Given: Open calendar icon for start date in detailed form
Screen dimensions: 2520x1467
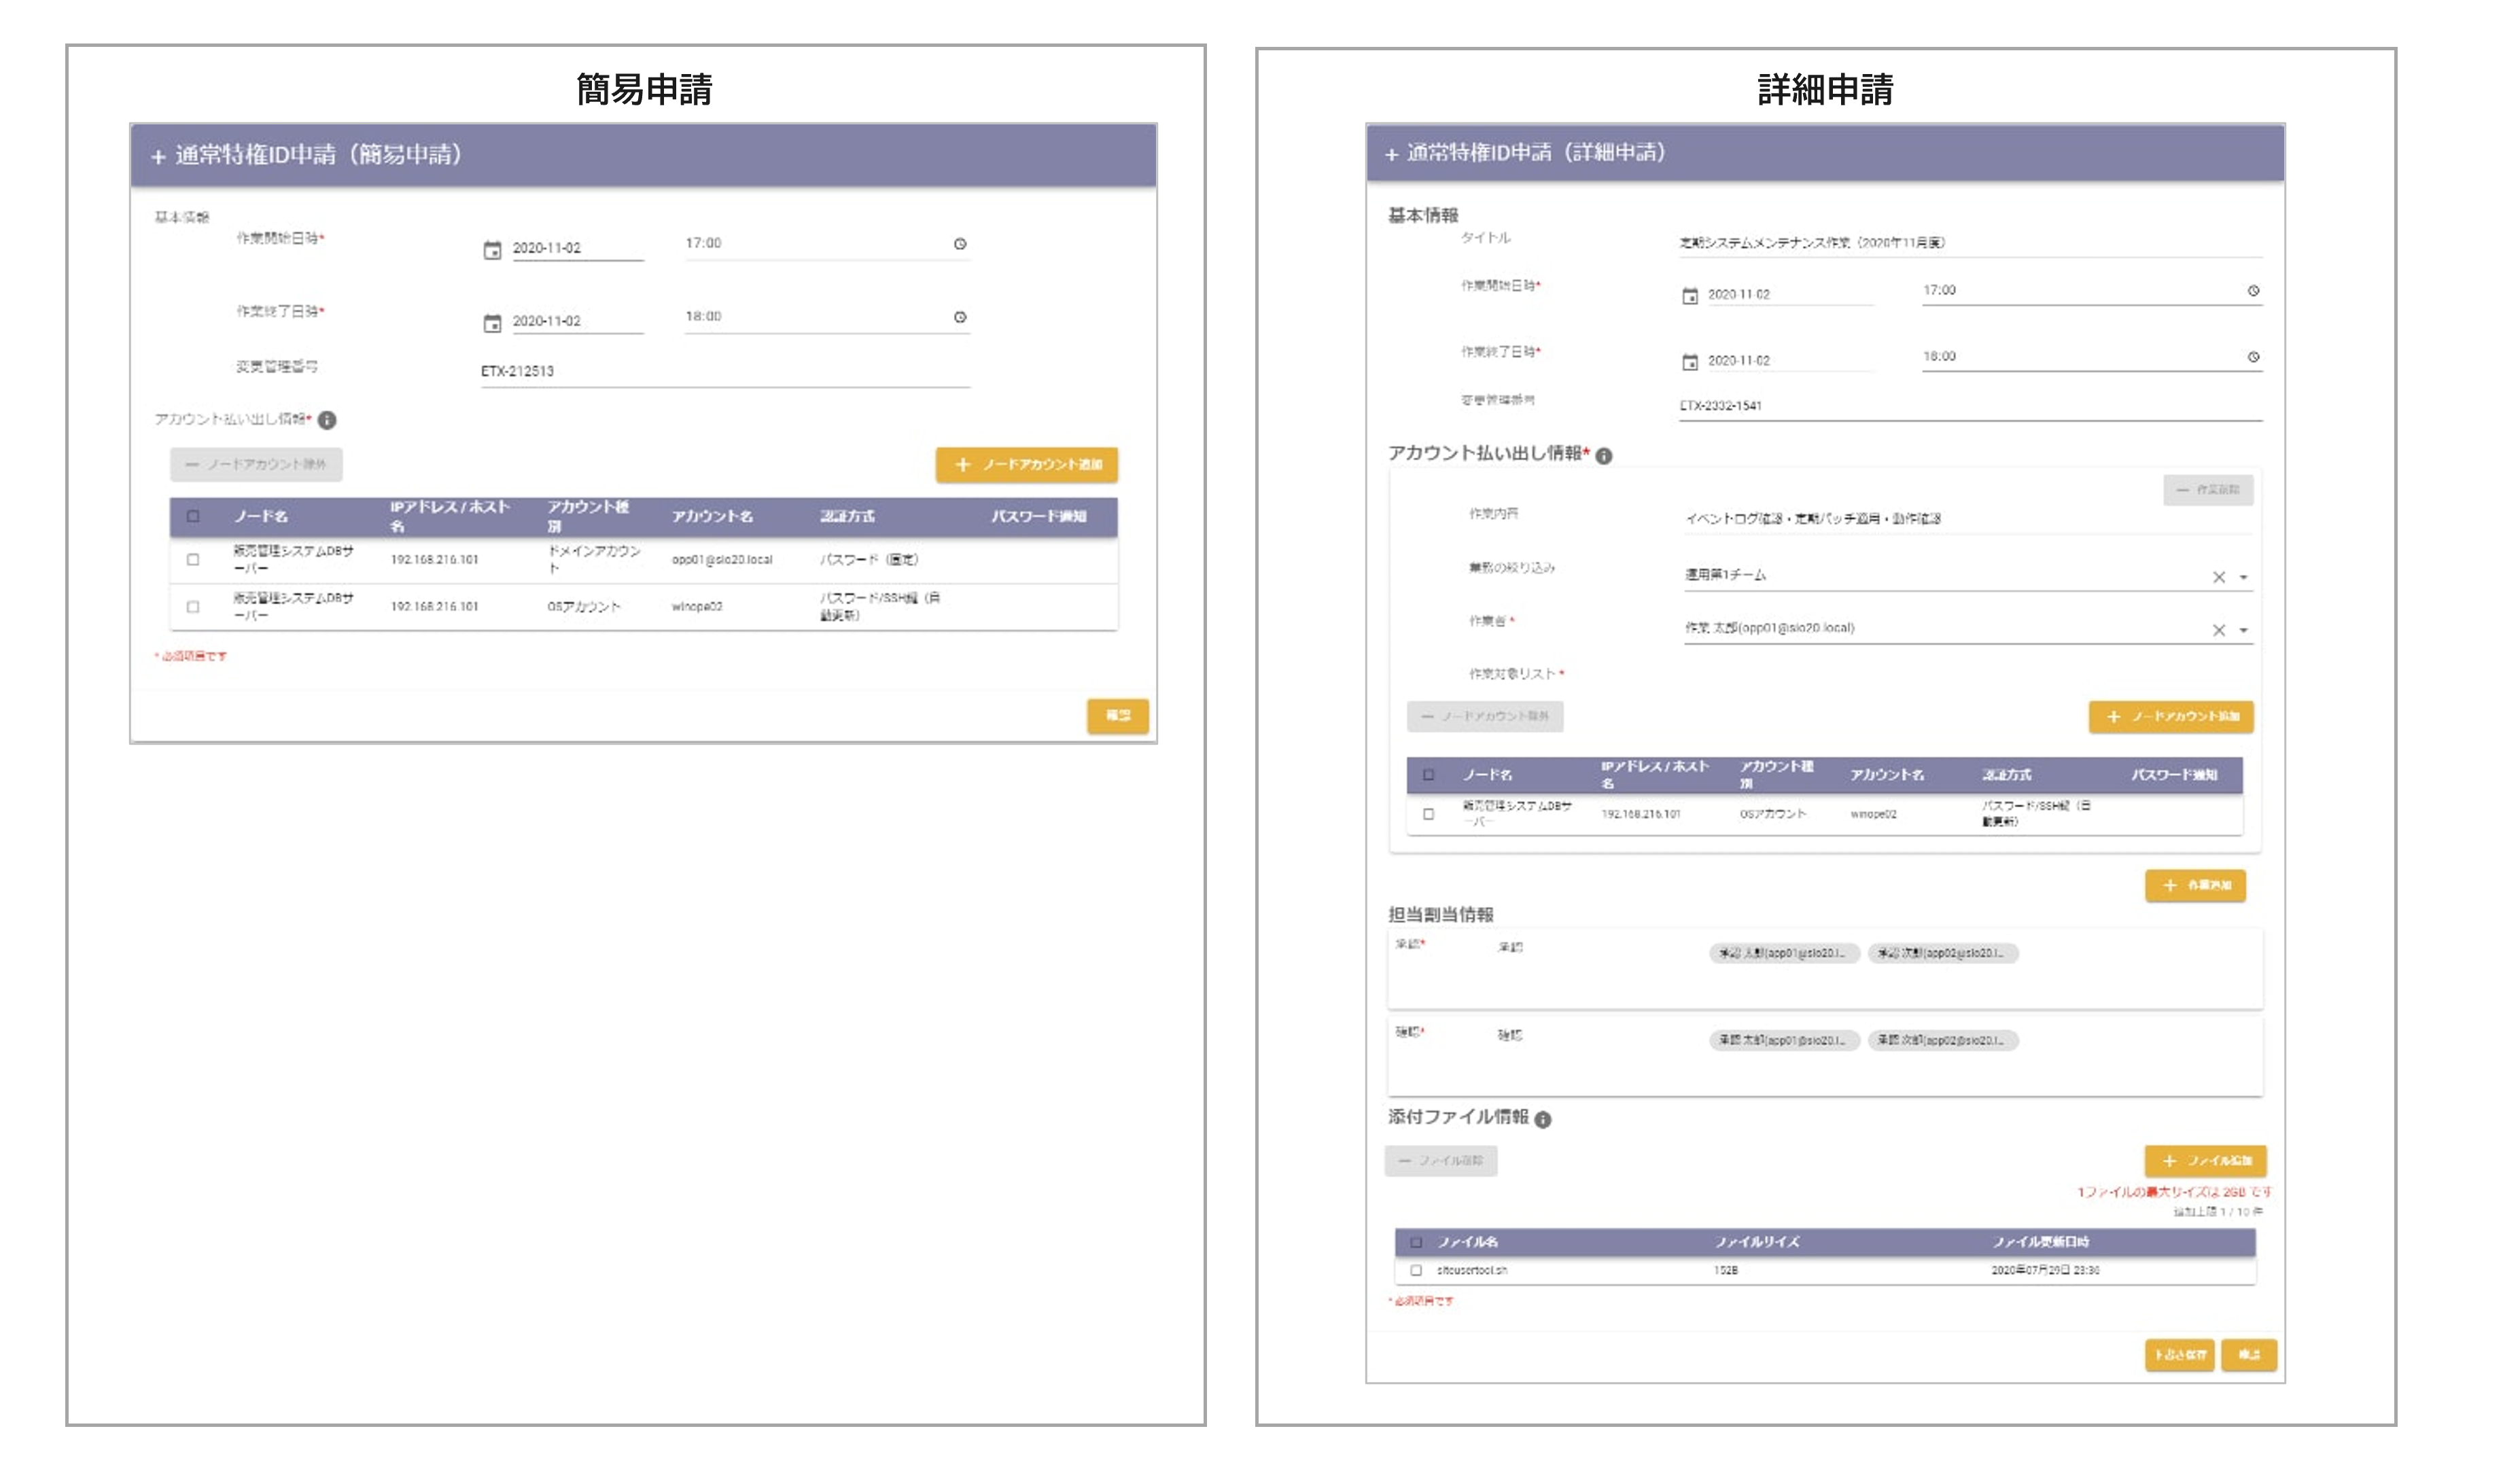Looking at the screenshot, I should pyautogui.click(x=1690, y=296).
